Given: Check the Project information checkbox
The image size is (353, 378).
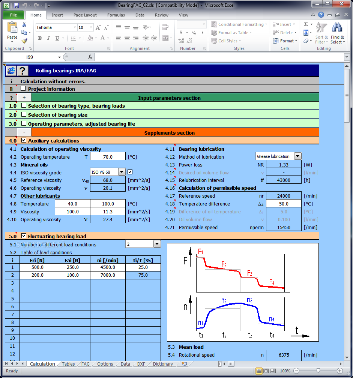Looking at the screenshot, I should coord(23,88).
